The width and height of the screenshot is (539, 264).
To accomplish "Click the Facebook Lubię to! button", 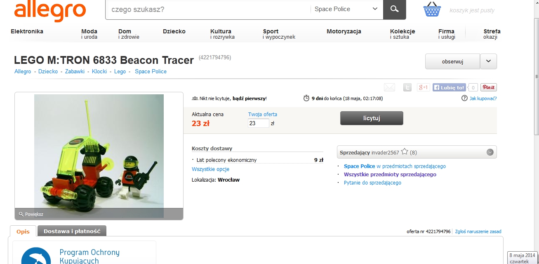I will [449, 87].
